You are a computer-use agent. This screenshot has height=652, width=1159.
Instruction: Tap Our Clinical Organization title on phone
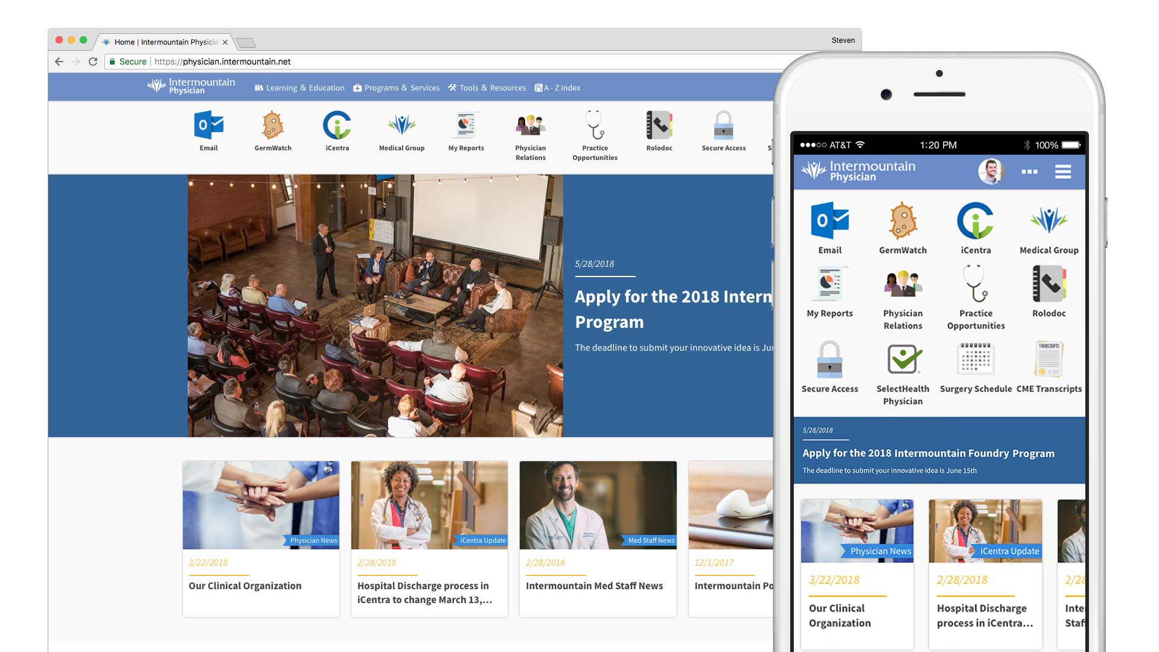pyautogui.click(x=840, y=616)
